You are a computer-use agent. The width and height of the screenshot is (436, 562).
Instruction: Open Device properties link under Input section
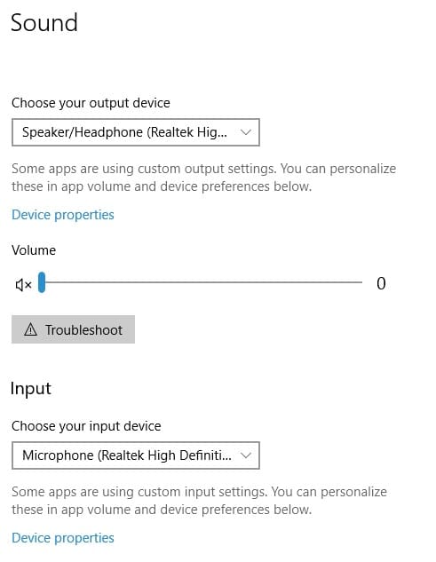(x=63, y=538)
